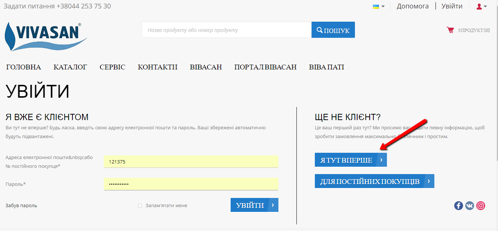
Task: Open the user account dropdown
Action: [x=481, y=6]
